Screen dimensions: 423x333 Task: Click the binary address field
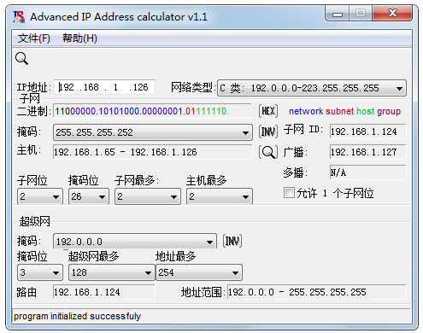153,111
